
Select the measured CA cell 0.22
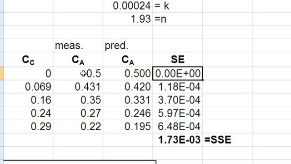(78, 127)
